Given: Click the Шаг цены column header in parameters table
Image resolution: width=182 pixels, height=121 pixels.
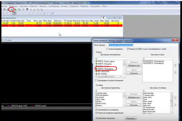Looking at the screenshot, I should [115, 21].
